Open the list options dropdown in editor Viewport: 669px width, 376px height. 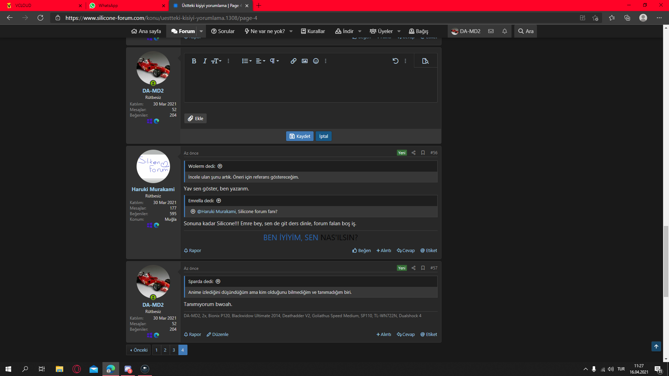[247, 61]
